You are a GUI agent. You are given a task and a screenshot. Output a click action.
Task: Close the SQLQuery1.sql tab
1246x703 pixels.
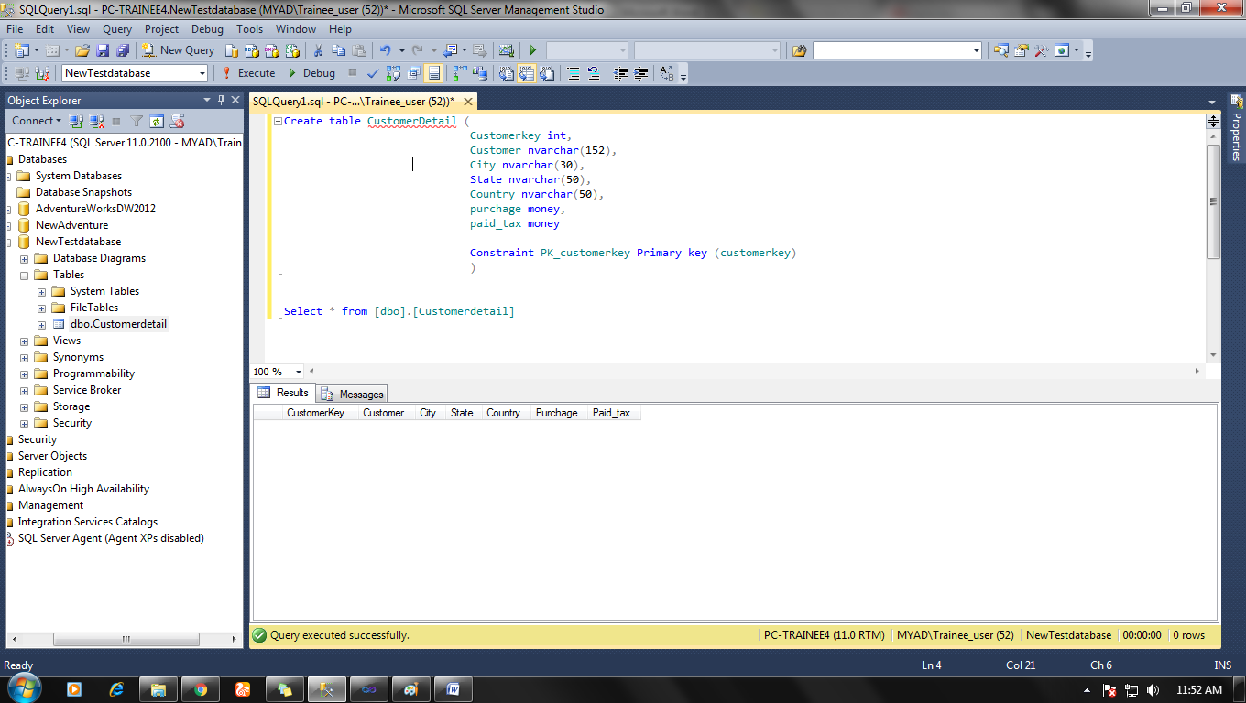tap(467, 102)
